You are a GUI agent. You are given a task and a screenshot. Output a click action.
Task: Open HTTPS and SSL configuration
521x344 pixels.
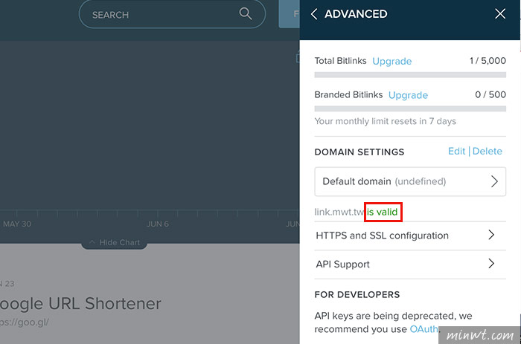(410, 236)
